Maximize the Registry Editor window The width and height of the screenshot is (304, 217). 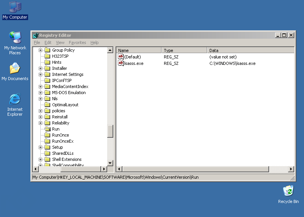pyautogui.click(x=284, y=35)
